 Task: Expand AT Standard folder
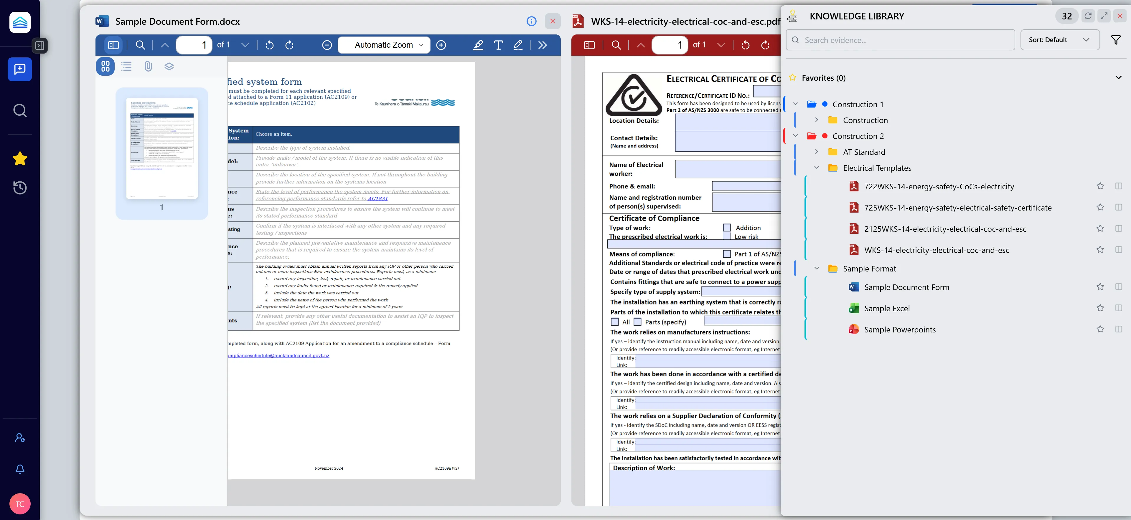(x=817, y=152)
